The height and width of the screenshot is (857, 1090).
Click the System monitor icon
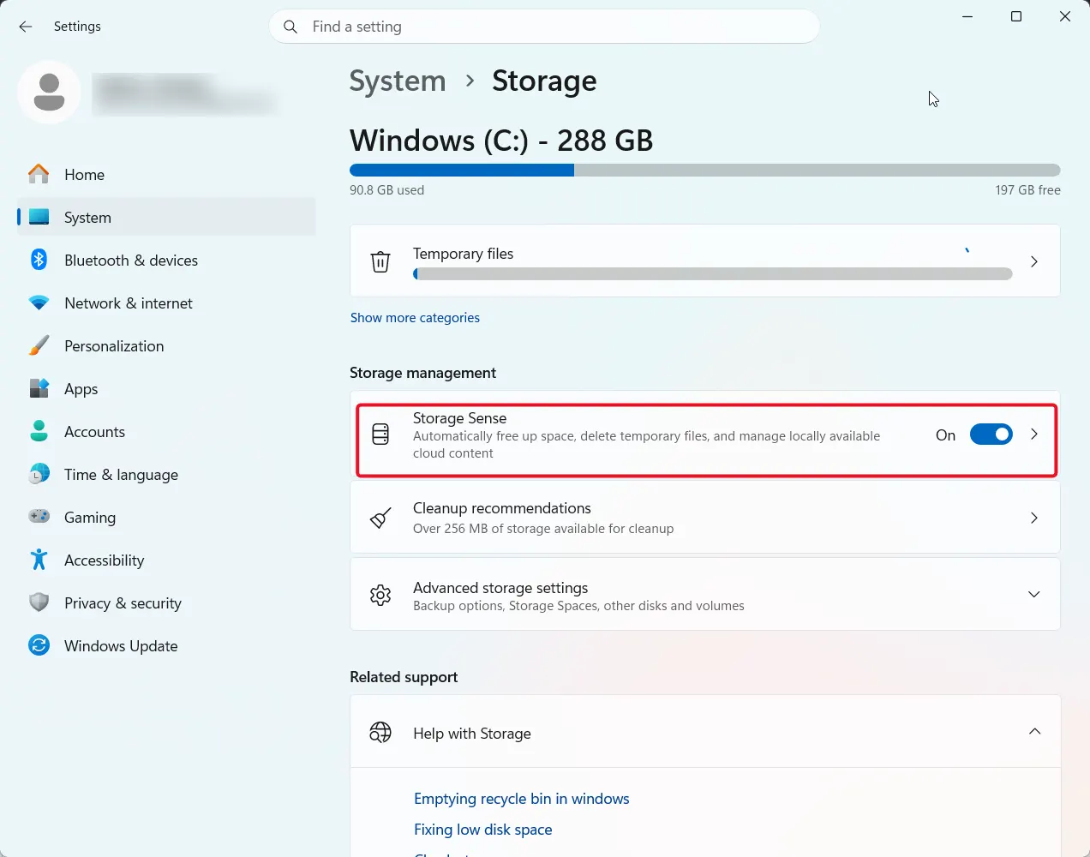pyautogui.click(x=39, y=217)
